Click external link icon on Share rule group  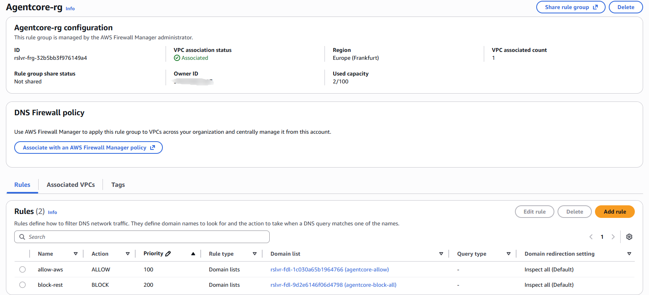click(x=595, y=7)
